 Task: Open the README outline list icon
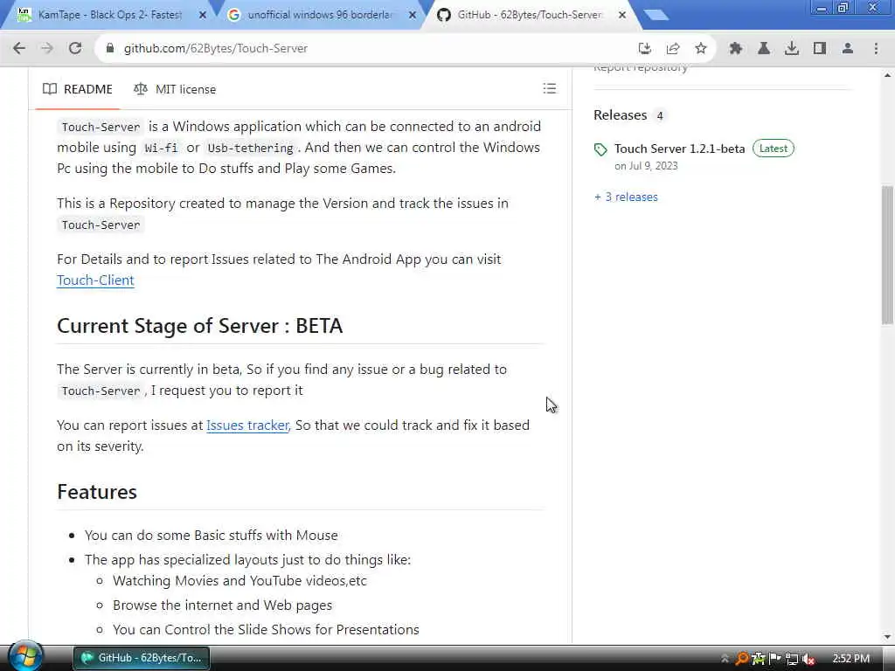[x=549, y=88]
